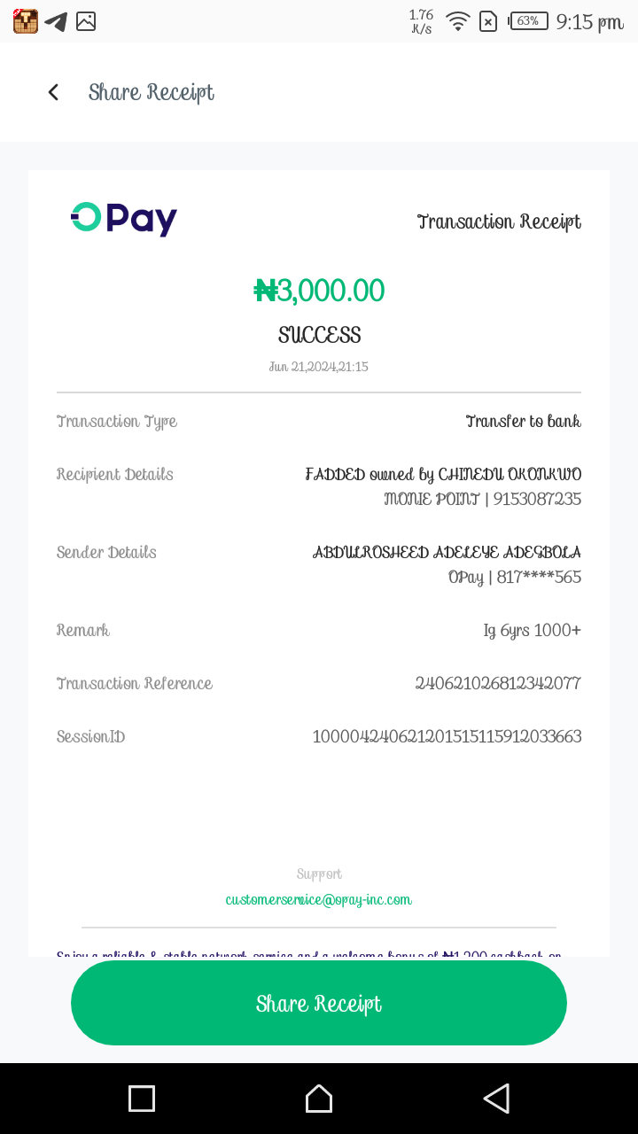Select the SessionID number value
Screen dimensions: 638x1134
[x=447, y=736]
